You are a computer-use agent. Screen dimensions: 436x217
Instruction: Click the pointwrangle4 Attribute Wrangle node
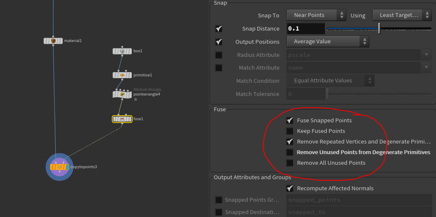pos(122,94)
